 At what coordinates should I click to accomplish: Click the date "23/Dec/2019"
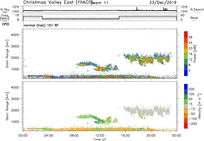pyautogui.click(x=163, y=2)
